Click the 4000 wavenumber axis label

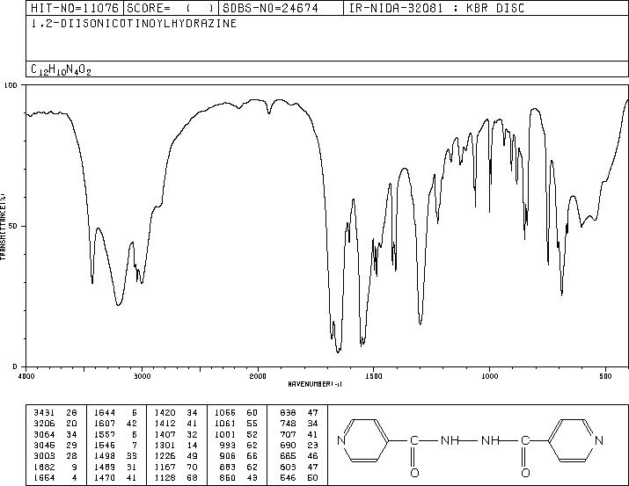pyautogui.click(x=27, y=376)
